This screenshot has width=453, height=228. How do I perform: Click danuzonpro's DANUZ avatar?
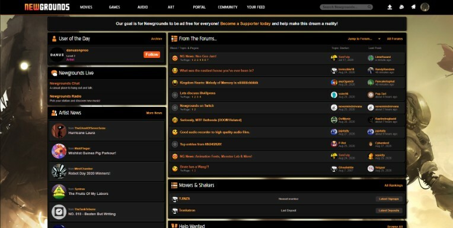(57, 55)
